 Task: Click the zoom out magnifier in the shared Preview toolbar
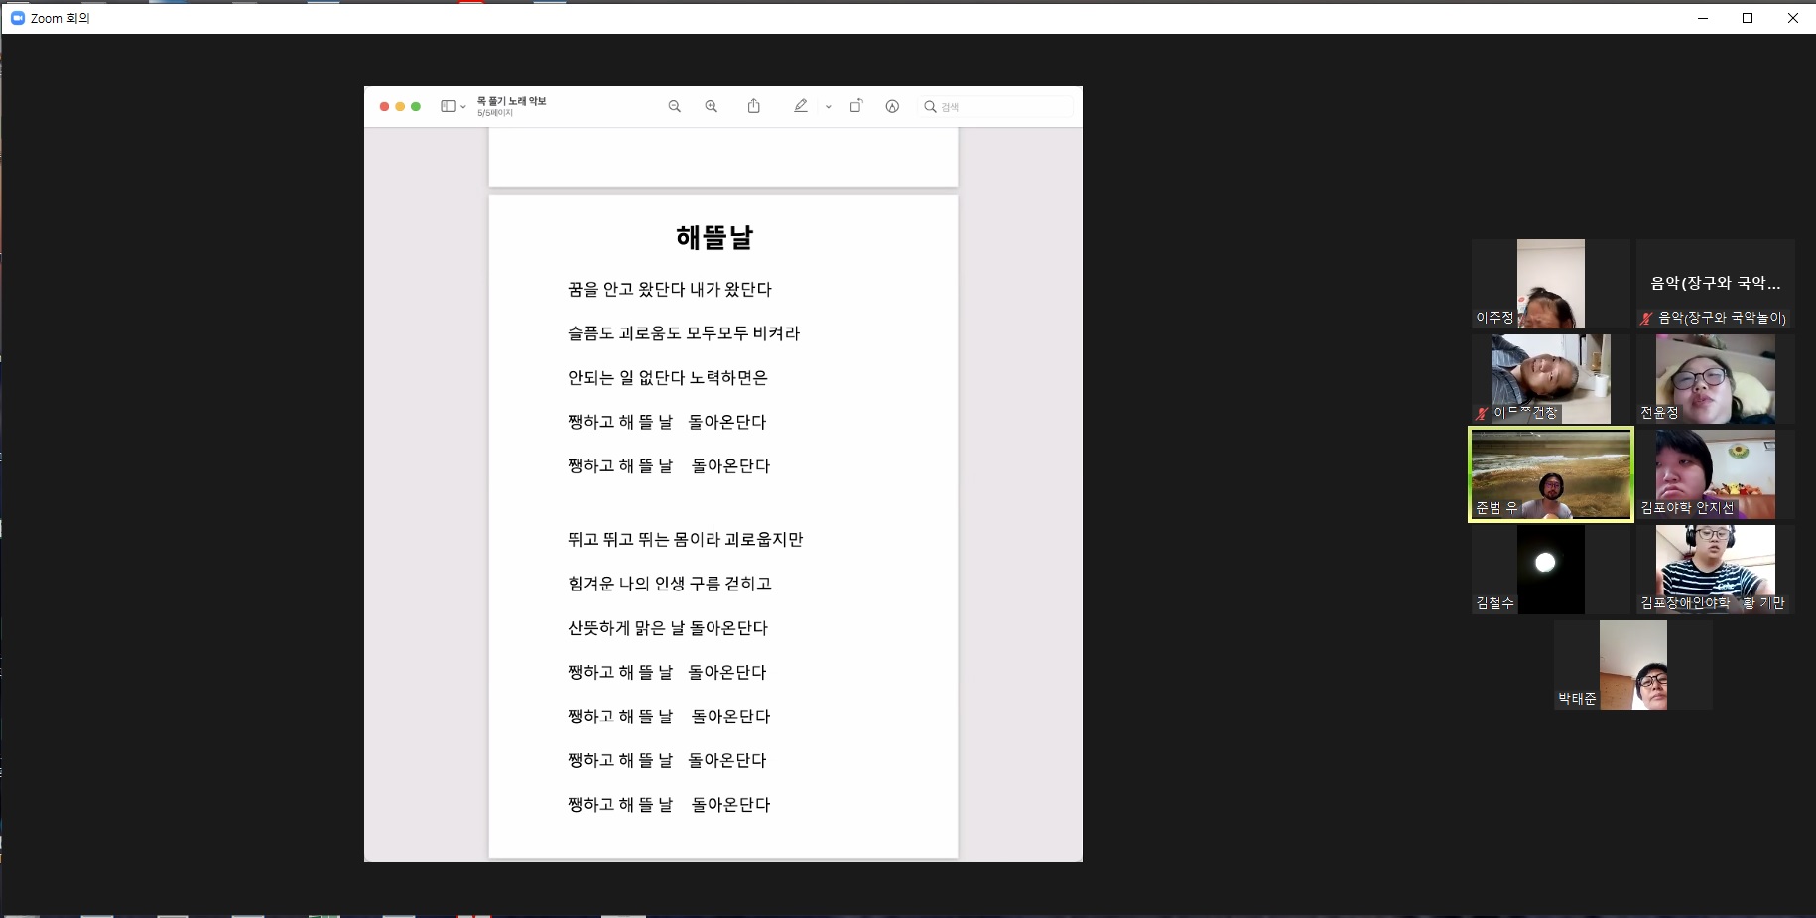point(675,106)
